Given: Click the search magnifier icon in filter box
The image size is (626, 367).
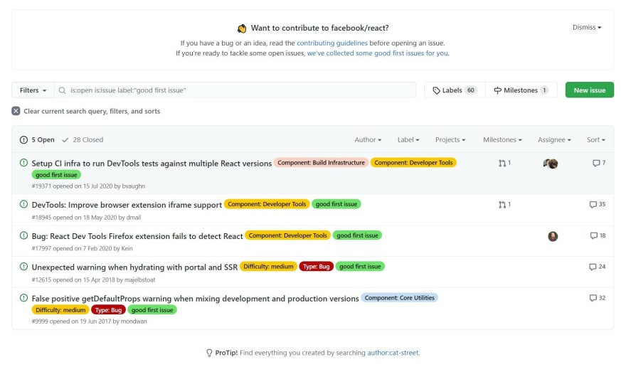Looking at the screenshot, I should tap(63, 90).
